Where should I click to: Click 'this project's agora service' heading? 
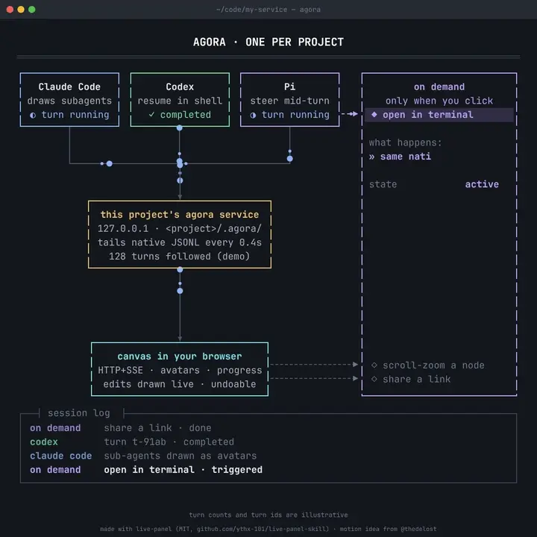180,214
